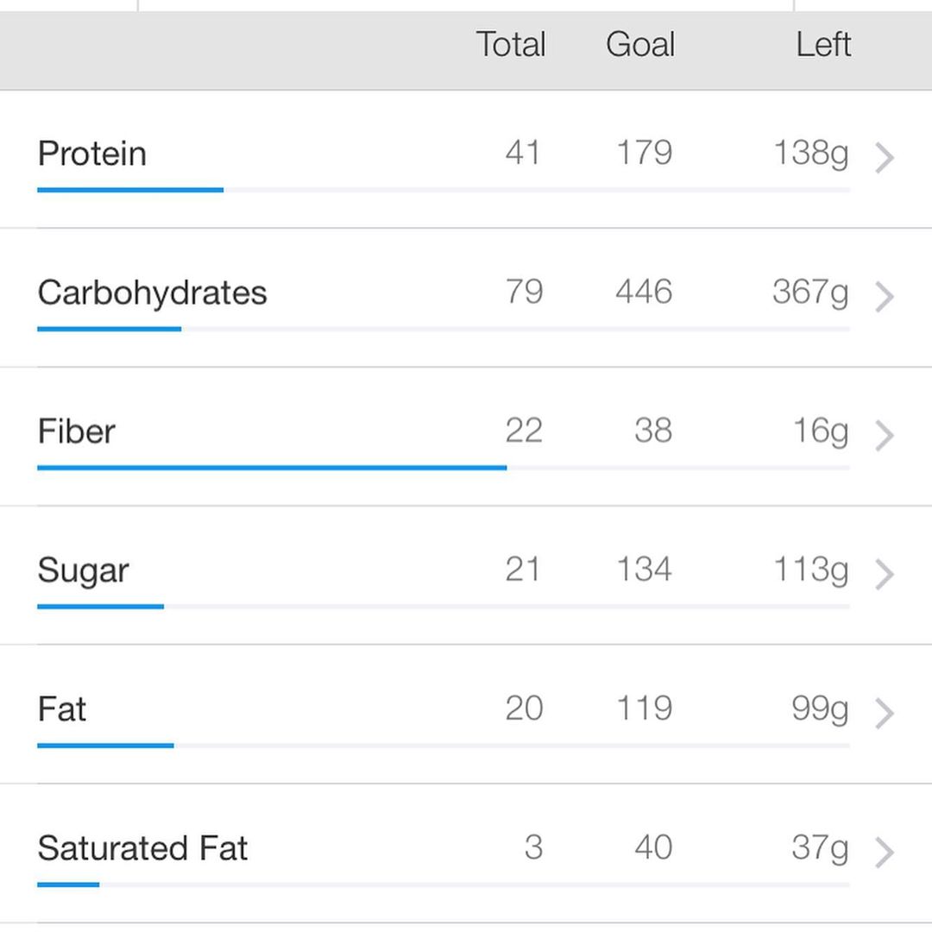
Task: Open Carbohydrates details chevron arrow
Action: pyautogui.click(x=885, y=297)
